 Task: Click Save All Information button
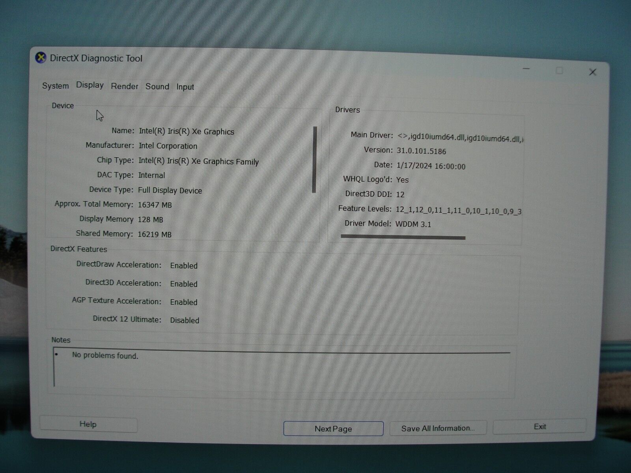coord(438,428)
